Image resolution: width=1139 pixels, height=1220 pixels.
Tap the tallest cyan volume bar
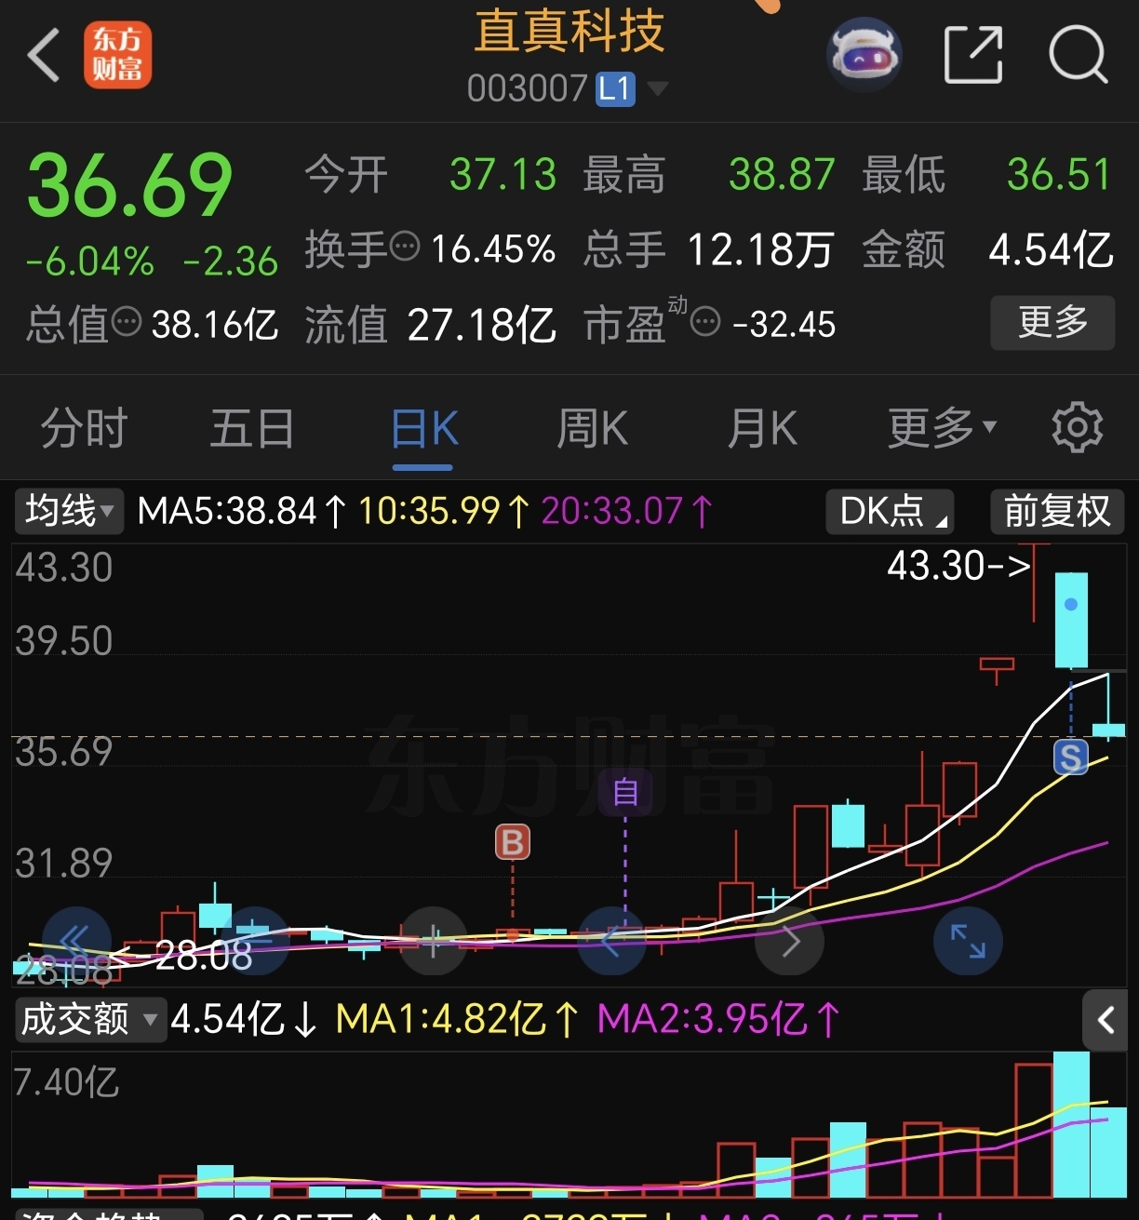(x=1071, y=1124)
